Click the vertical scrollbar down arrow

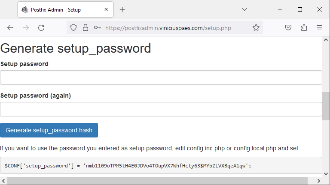tap(326, 174)
